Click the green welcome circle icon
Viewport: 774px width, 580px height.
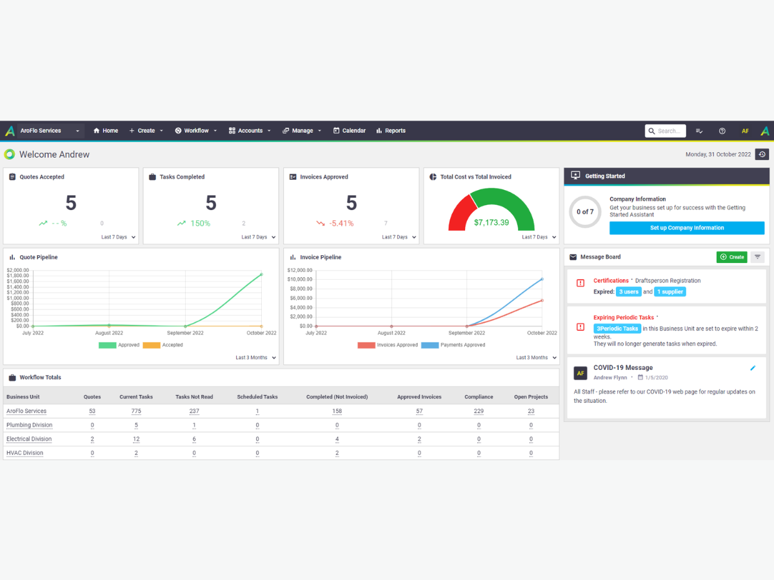[10, 155]
